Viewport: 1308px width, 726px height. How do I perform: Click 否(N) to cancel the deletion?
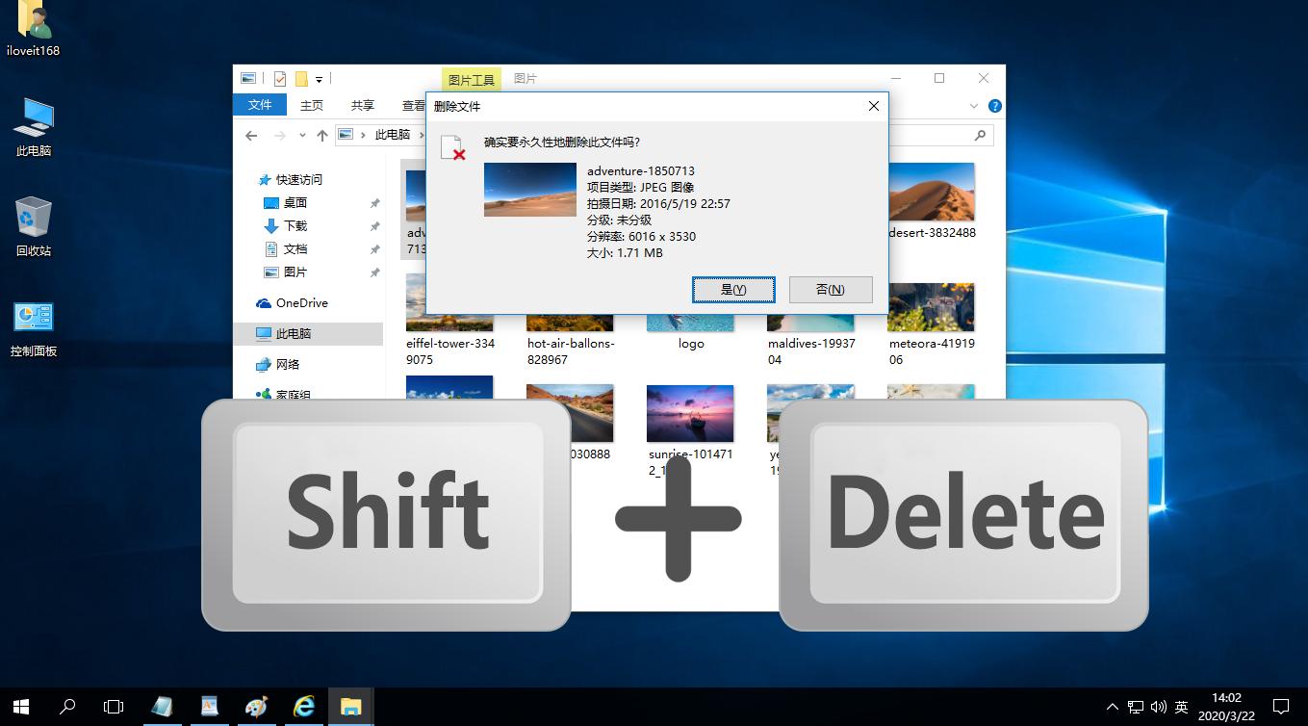click(x=830, y=289)
